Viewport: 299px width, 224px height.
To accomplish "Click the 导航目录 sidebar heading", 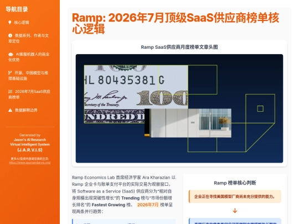I will point(17,9).
